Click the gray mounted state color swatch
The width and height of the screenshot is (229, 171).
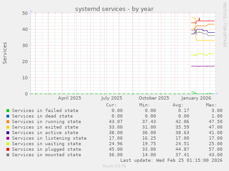(x=8, y=155)
